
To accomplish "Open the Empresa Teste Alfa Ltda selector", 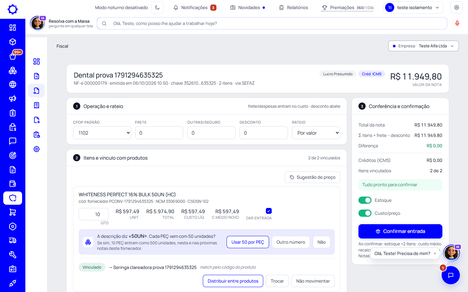I will coord(423,46).
